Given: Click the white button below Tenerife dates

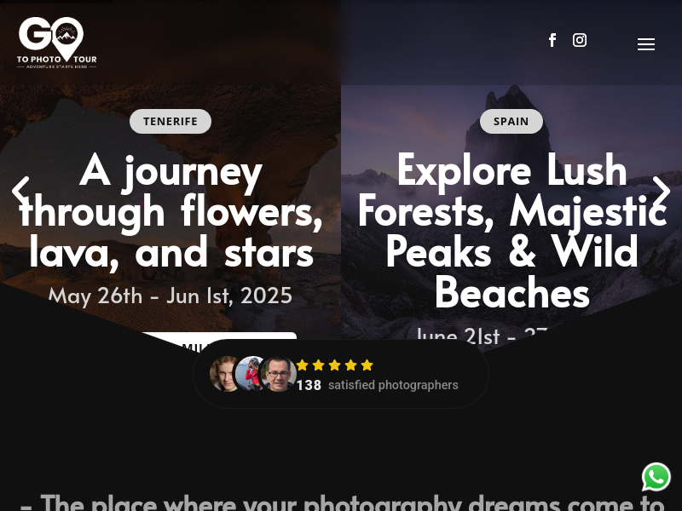Looking at the screenshot, I should (x=219, y=341).
